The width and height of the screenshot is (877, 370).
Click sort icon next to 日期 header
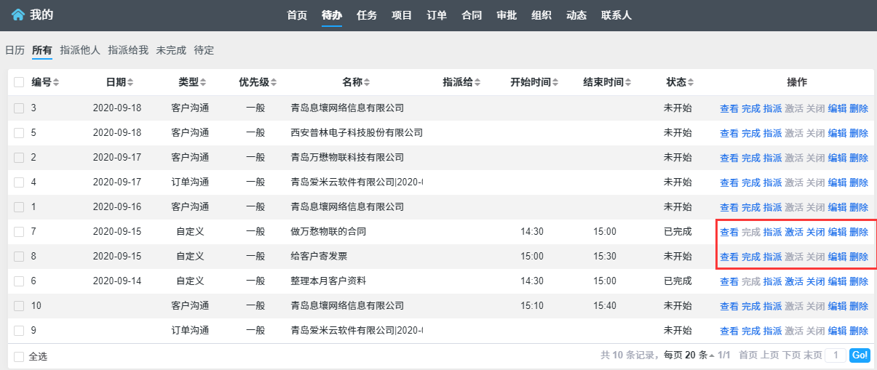tap(130, 83)
